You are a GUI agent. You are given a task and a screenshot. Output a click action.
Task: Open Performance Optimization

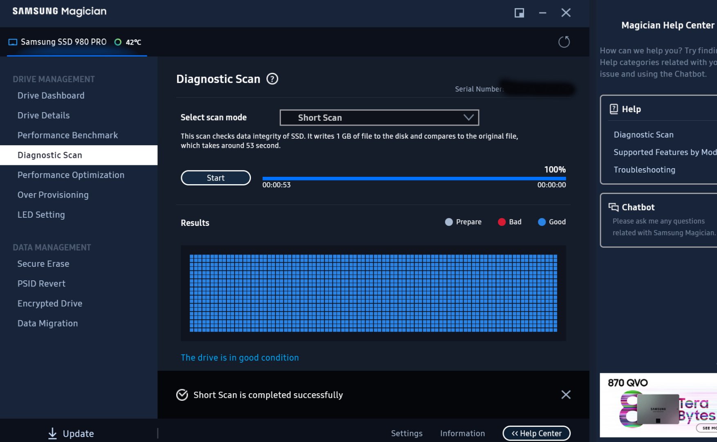[x=71, y=175]
